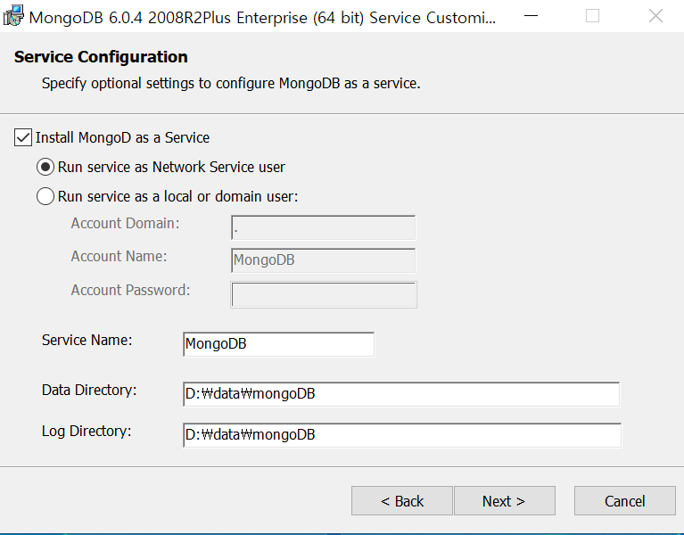Click the Data Directory label

click(x=89, y=390)
